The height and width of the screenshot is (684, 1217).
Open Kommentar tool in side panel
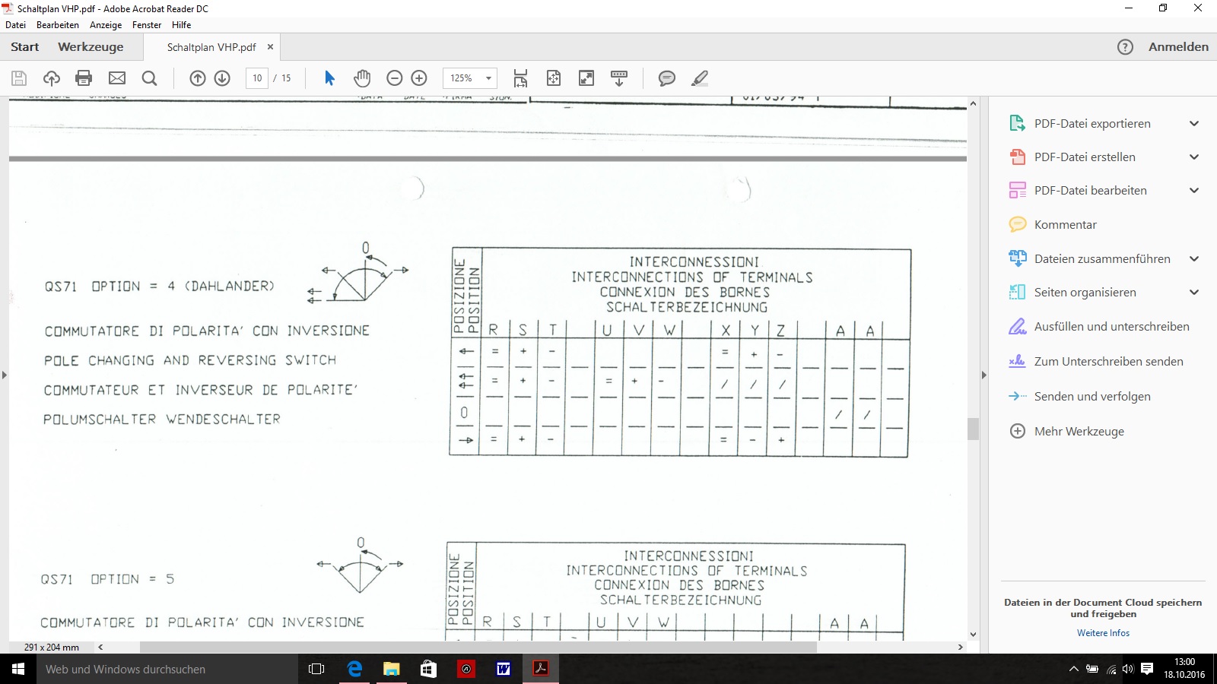[1065, 224]
